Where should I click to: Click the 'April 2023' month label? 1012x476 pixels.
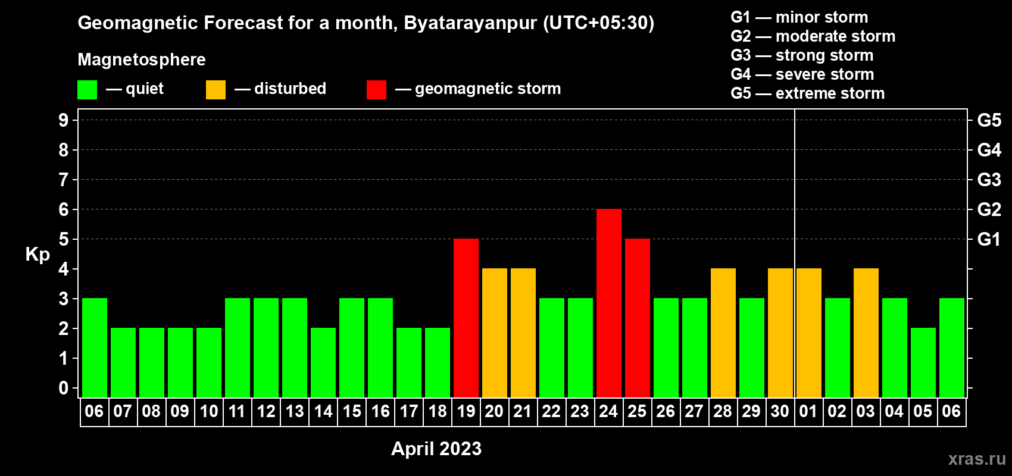coord(436,449)
